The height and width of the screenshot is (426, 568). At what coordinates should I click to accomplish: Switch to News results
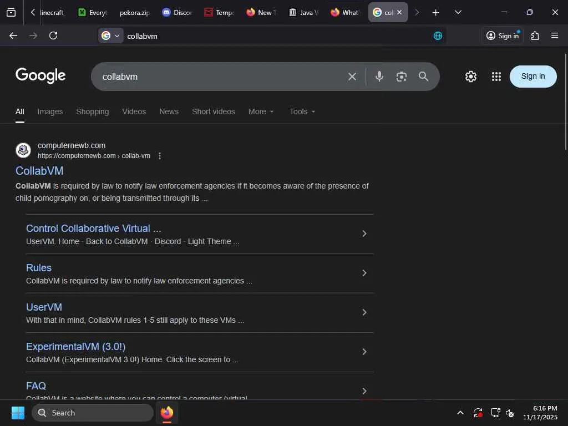169,111
